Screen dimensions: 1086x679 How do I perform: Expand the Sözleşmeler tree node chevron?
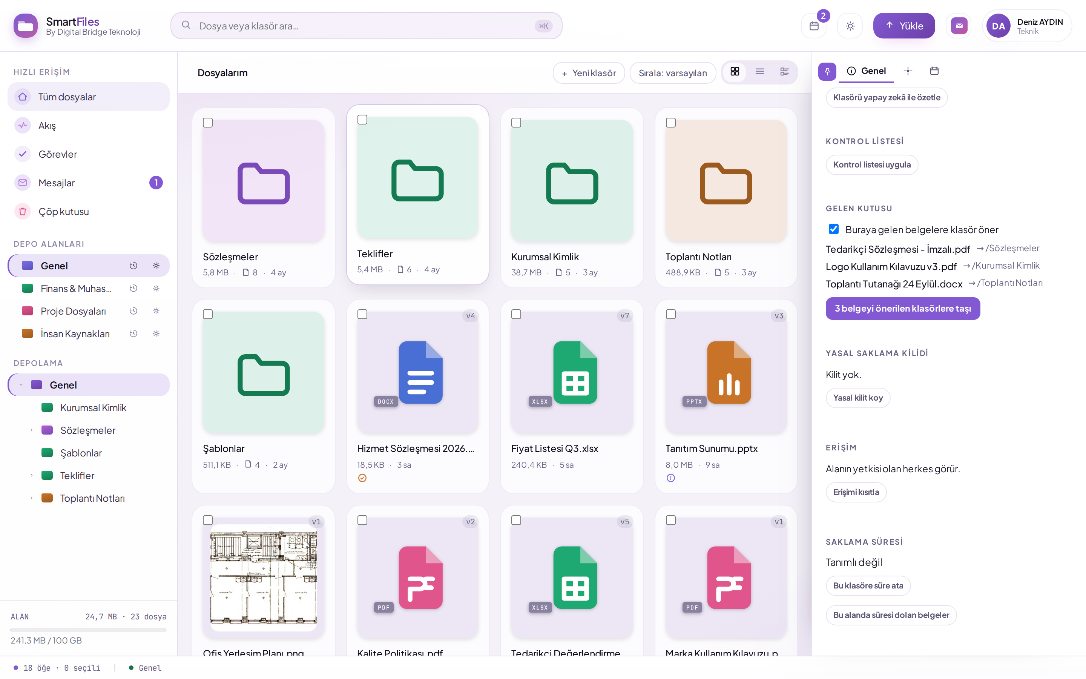tap(31, 430)
